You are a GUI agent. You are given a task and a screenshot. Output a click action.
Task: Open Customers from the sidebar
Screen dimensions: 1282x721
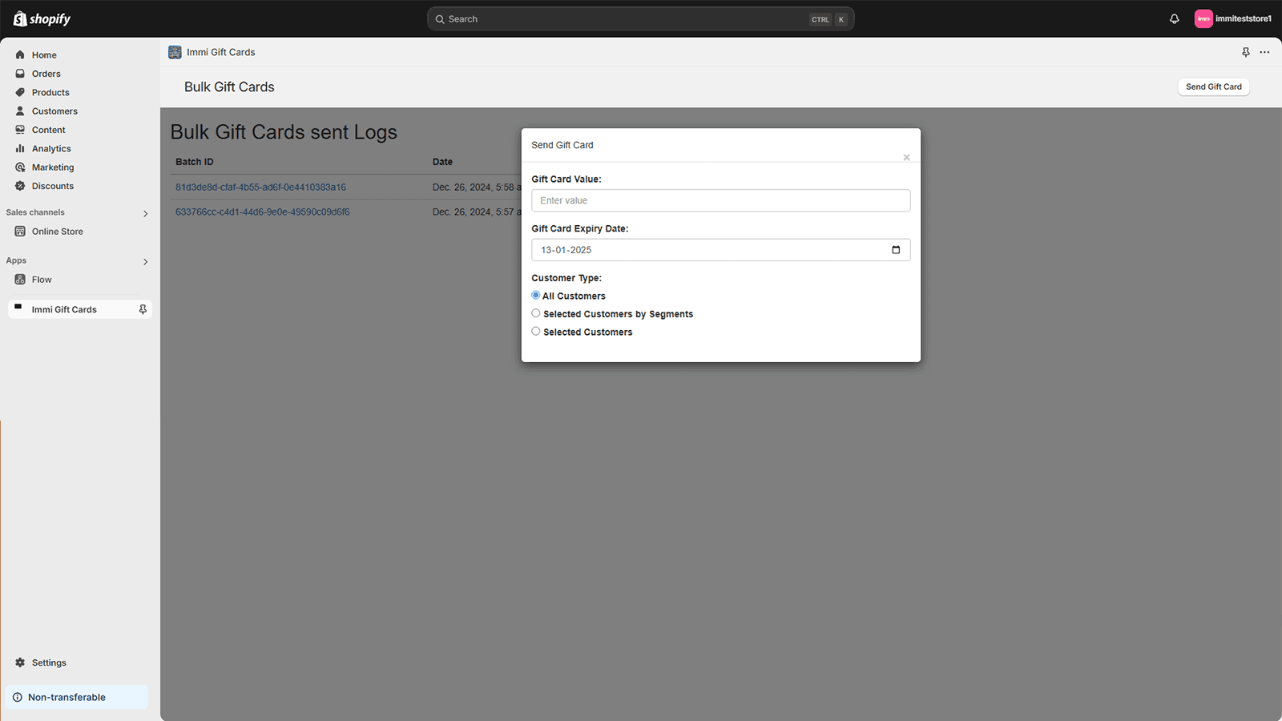tap(54, 111)
